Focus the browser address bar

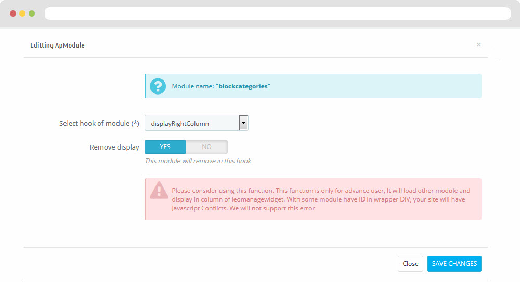[x=277, y=14]
